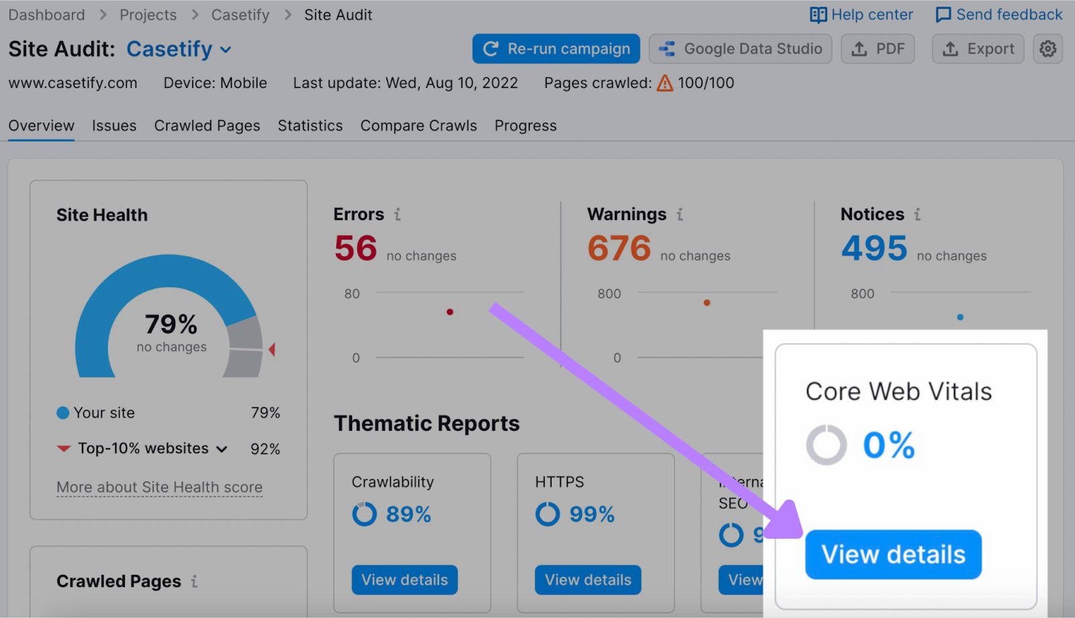Open Google Data Studio
Screen dimensions: 1075x618
(x=740, y=49)
